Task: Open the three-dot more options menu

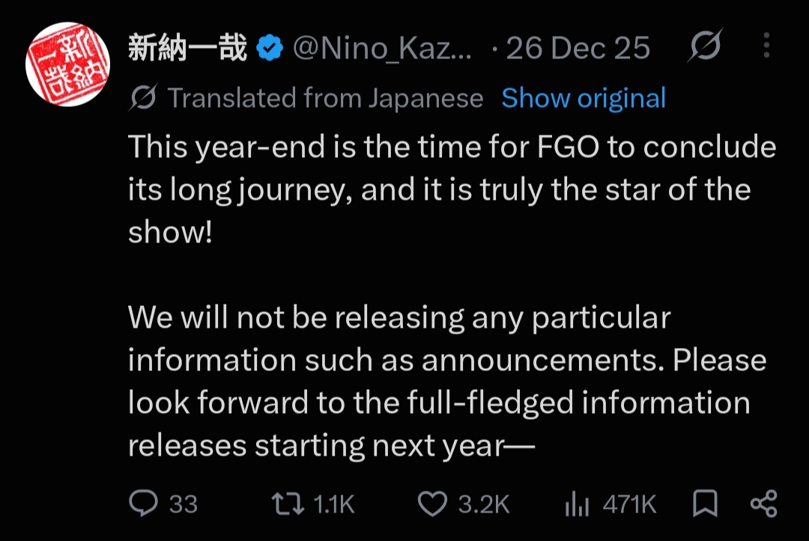Action: click(767, 46)
